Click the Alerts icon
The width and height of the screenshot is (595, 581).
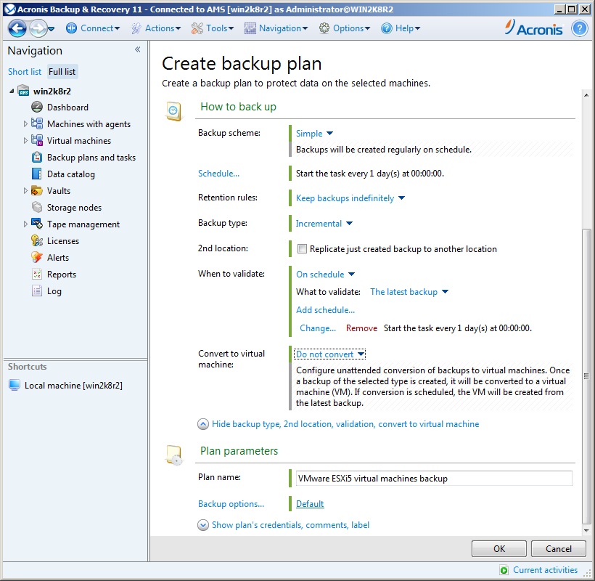point(37,258)
